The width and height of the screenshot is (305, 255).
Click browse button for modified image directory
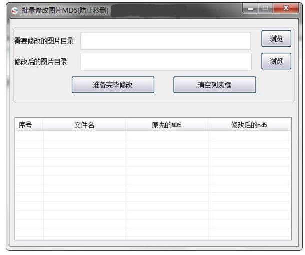276,61
